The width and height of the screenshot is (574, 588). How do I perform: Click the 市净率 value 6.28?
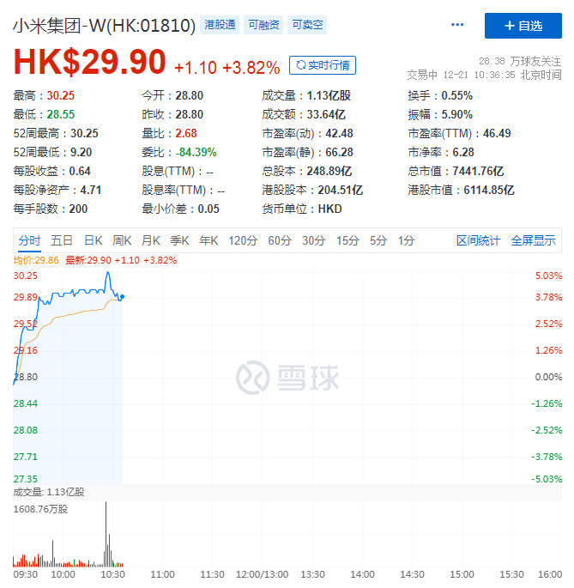(x=463, y=152)
